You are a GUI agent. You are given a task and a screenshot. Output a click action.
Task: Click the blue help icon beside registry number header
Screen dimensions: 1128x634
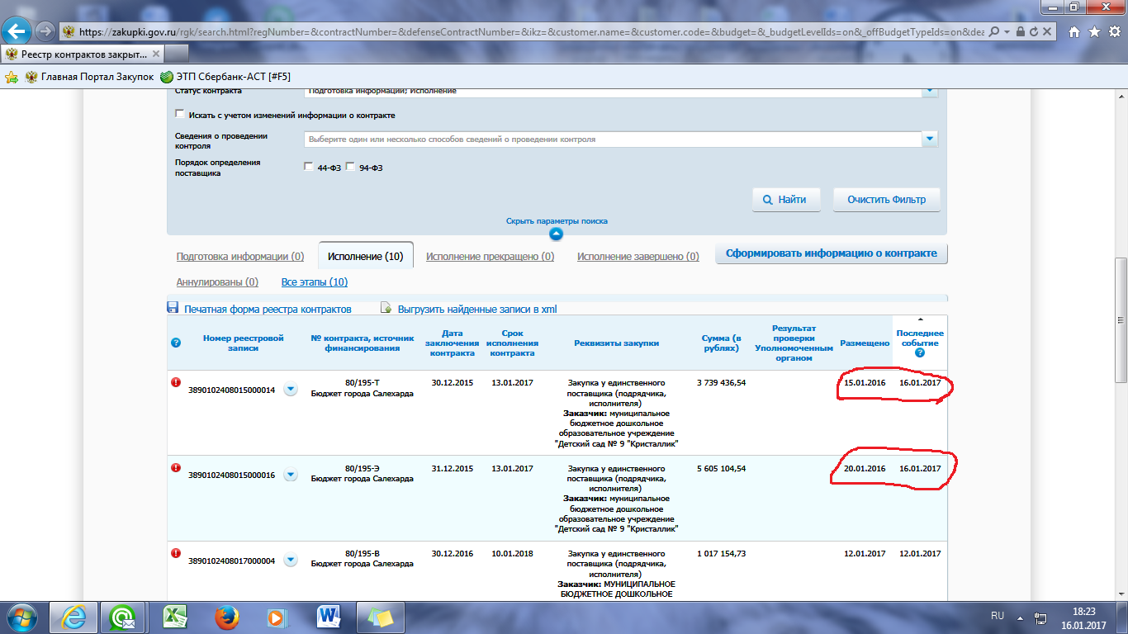pyautogui.click(x=176, y=343)
